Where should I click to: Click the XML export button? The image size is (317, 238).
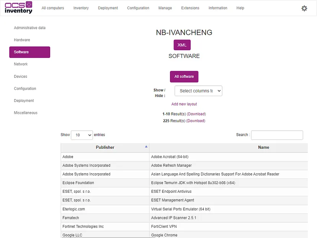click(x=182, y=45)
